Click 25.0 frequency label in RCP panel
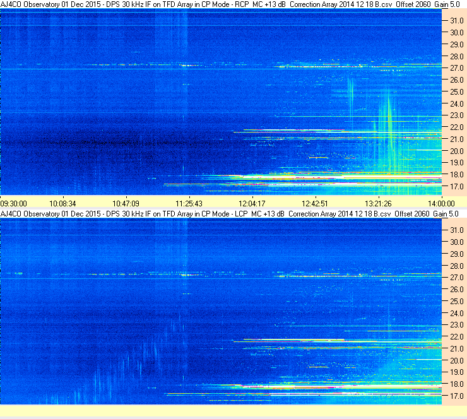 pyautogui.click(x=456, y=92)
